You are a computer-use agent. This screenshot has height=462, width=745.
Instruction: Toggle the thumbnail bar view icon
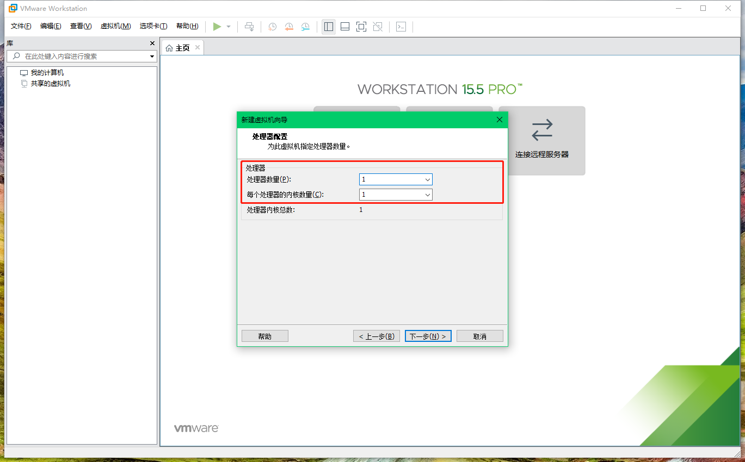point(345,27)
